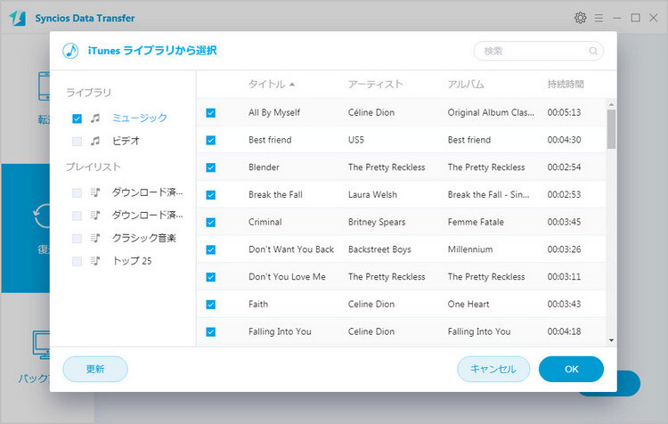Click the US5 artist cell
This screenshot has height=424, width=668.
(355, 140)
